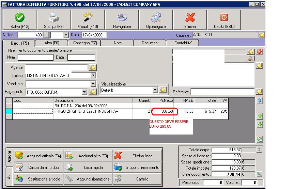The height and width of the screenshot is (189, 294).
Task: Open Visualizzazione folder icon
Action: tap(163, 90)
